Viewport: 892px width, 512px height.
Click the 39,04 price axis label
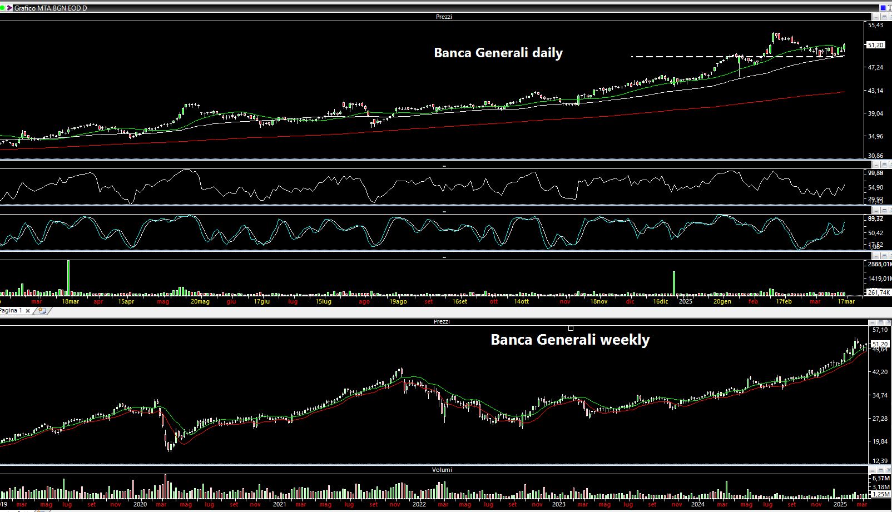[875, 113]
